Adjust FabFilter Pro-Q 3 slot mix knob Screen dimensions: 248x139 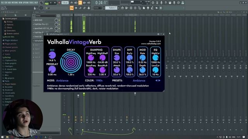[x=56, y=24]
